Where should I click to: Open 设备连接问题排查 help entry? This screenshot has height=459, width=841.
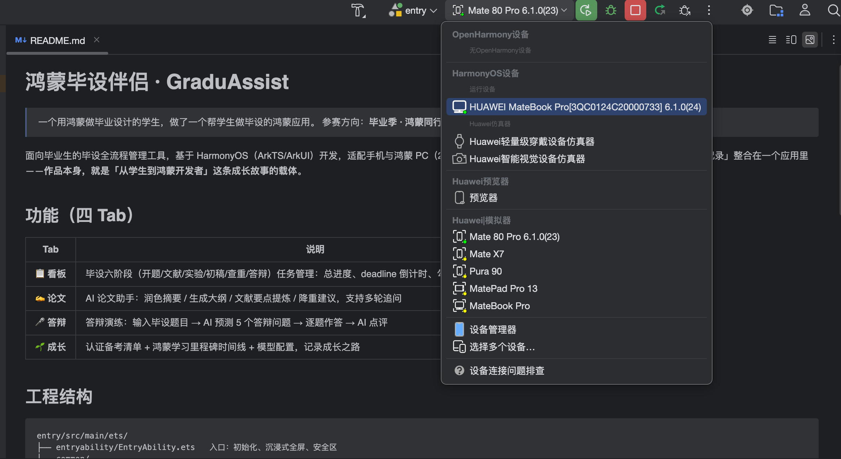coord(576,371)
